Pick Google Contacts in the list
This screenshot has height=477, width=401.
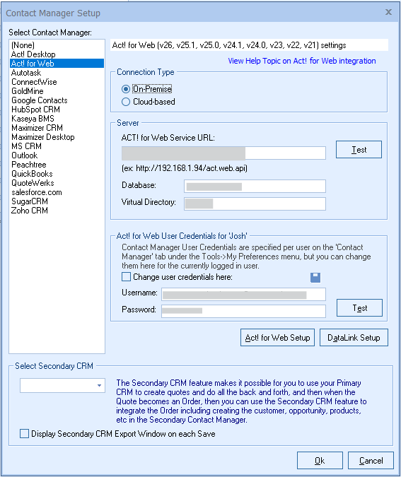pos(57,100)
